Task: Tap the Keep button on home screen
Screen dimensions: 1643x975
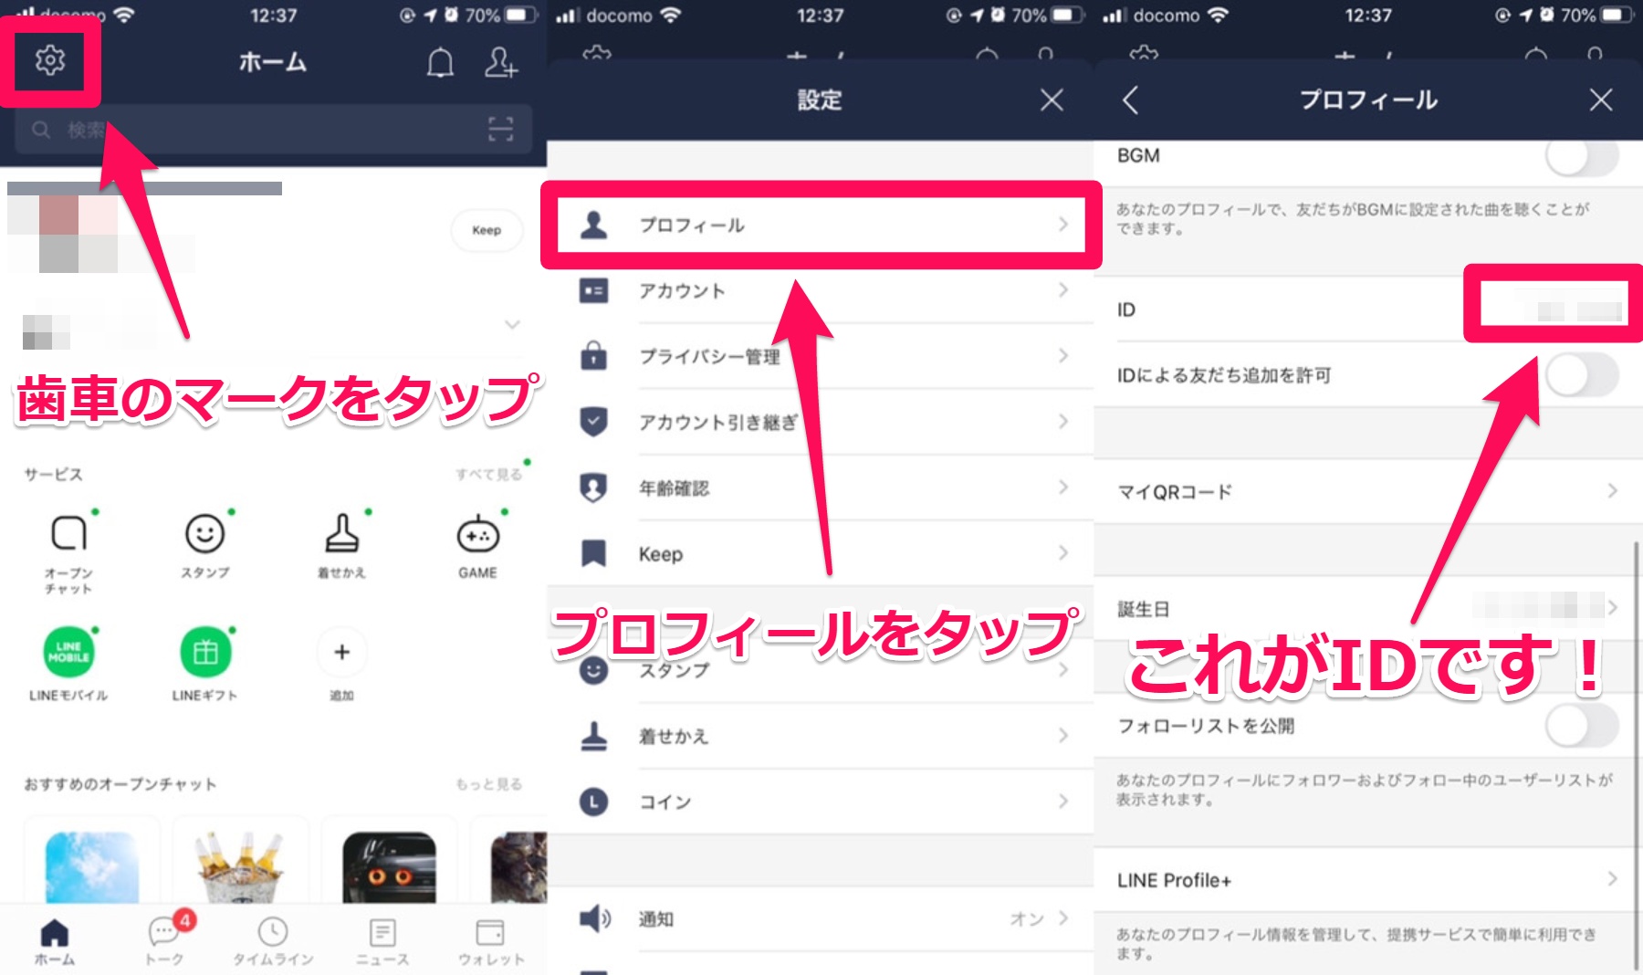Action: [487, 230]
